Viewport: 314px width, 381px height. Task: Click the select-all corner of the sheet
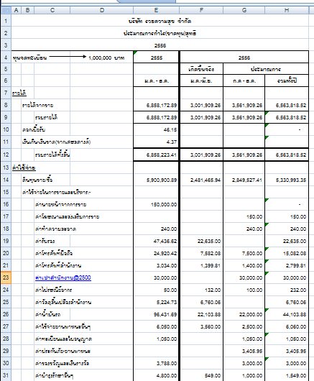(x=6, y=10)
